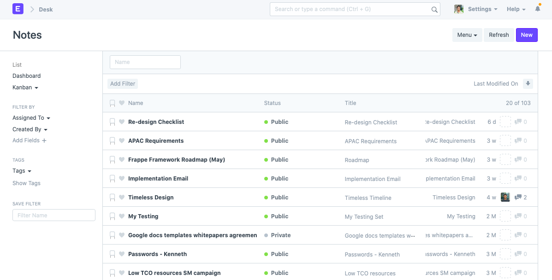
Task: Open the Passwords - Kenneth note
Action: [x=157, y=254]
